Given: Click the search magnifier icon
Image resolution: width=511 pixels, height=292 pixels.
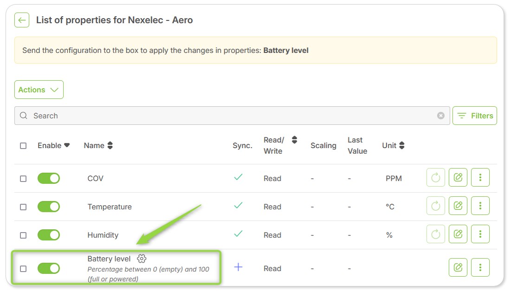Looking at the screenshot, I should (24, 116).
